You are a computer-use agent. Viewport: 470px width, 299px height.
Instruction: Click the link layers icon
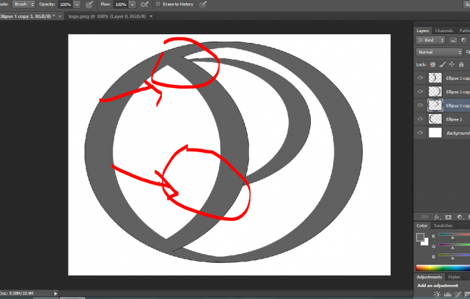click(425, 217)
